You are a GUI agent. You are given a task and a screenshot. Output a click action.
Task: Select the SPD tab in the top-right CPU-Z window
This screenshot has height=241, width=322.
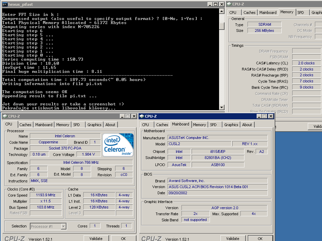300,13
